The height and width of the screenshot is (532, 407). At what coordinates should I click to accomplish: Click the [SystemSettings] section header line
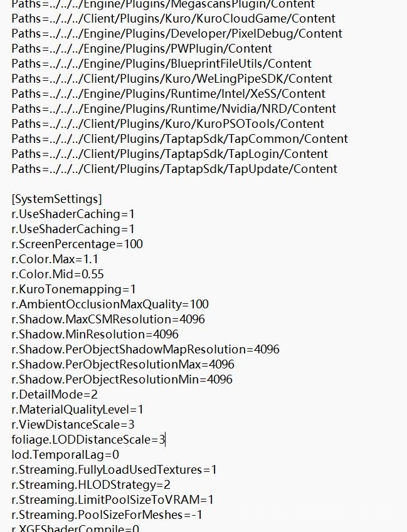click(56, 199)
